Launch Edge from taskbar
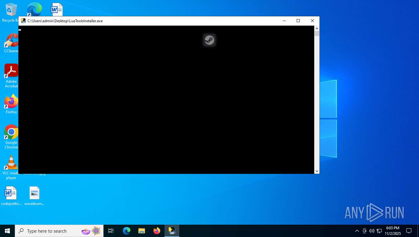This screenshot has width=419, height=237. click(x=126, y=231)
